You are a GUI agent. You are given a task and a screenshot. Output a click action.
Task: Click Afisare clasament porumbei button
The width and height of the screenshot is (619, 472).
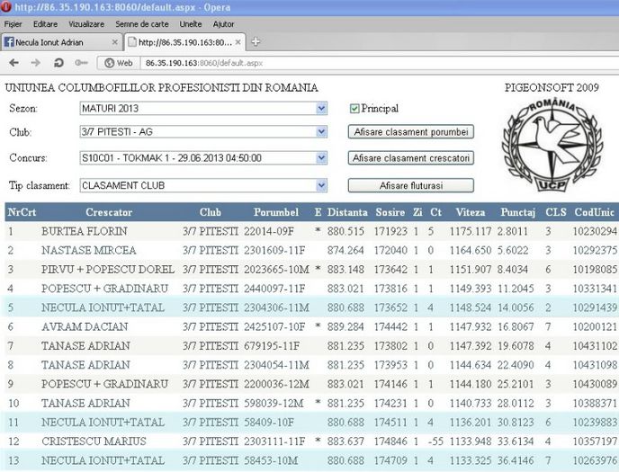pos(411,132)
